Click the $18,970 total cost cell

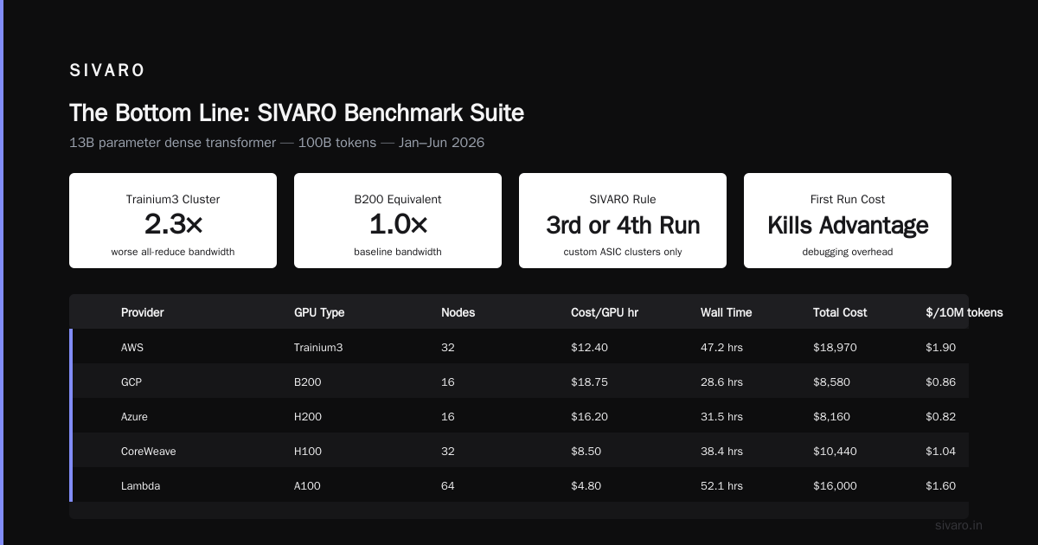tap(835, 347)
